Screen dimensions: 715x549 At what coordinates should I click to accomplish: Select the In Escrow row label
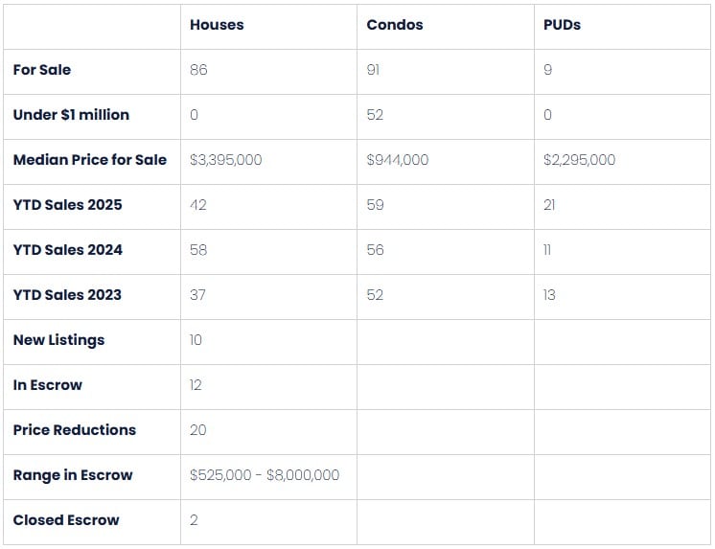point(48,385)
